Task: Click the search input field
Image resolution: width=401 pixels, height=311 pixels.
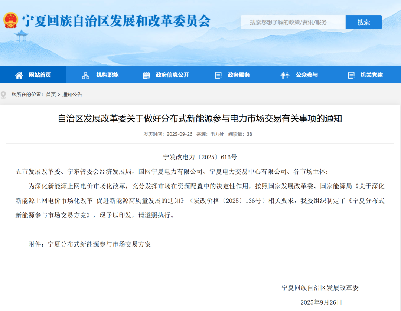Action: click(x=293, y=22)
